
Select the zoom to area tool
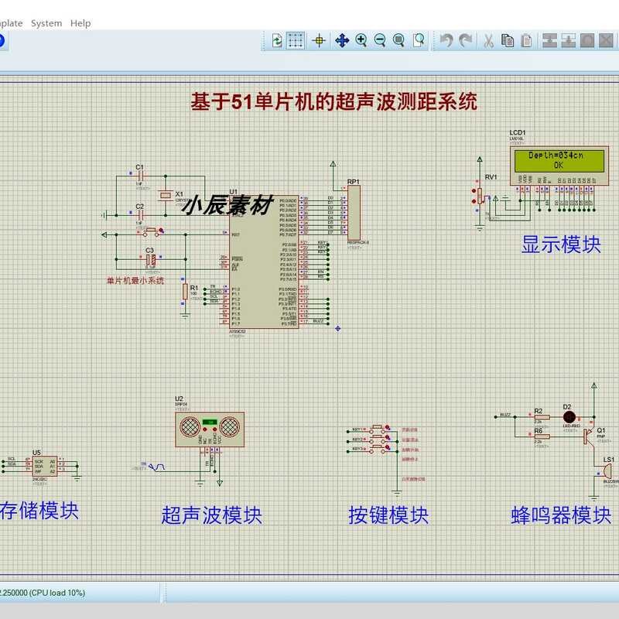(419, 41)
